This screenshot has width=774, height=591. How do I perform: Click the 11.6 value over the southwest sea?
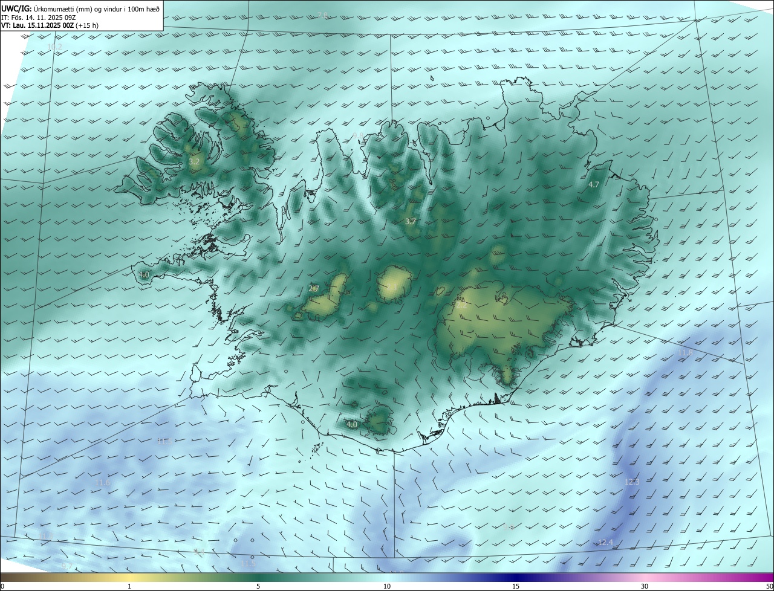coord(103,483)
